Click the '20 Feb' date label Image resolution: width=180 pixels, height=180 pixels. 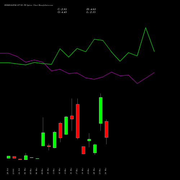coord(8,171)
